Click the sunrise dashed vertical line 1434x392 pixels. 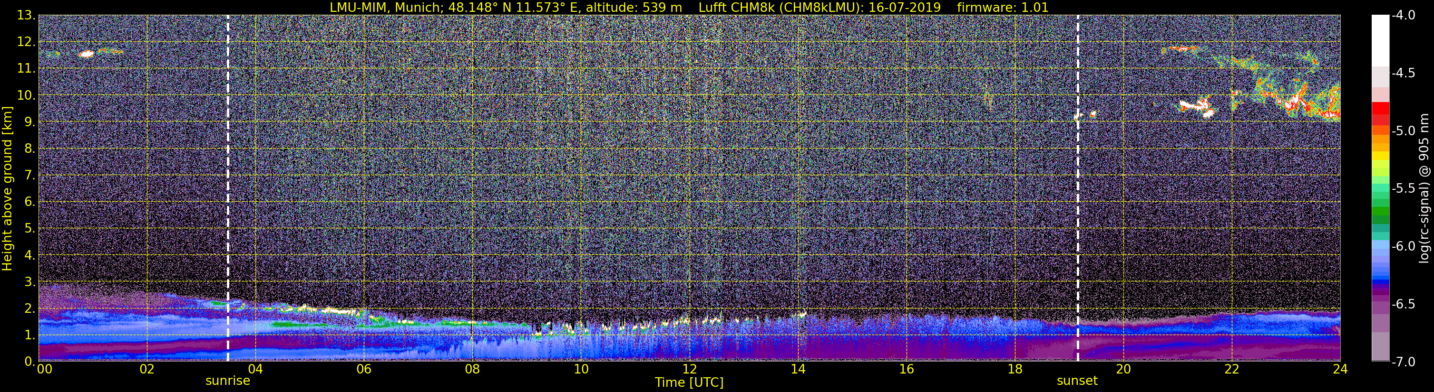[228, 188]
